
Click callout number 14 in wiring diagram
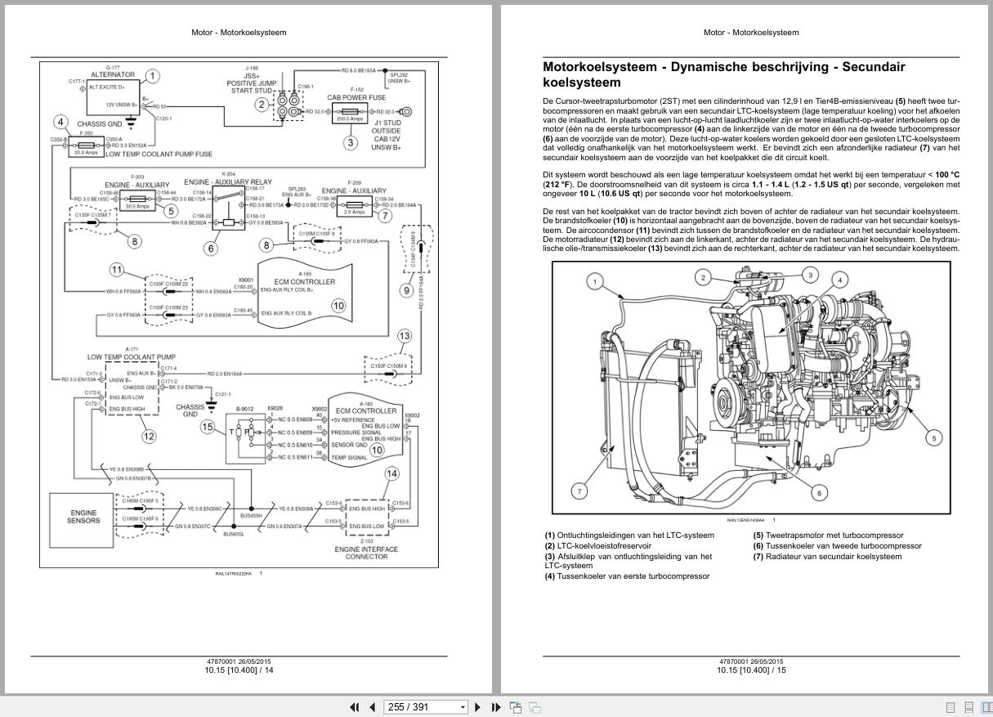[x=391, y=473]
